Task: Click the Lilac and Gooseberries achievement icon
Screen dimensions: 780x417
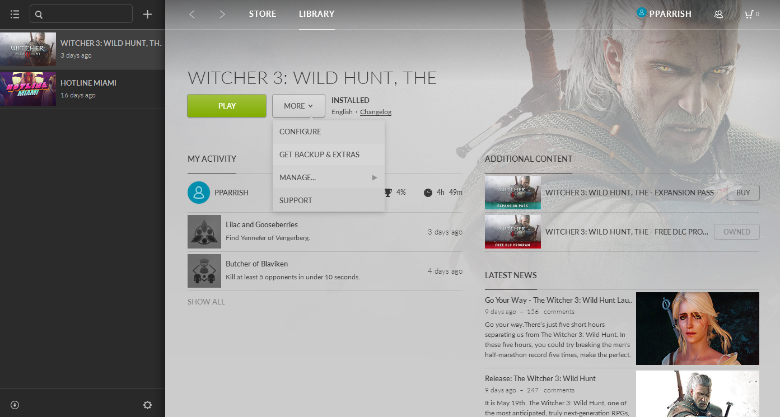Action: 204,232
